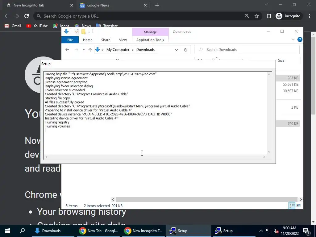Open the Application Tools tab
The width and height of the screenshot is (316, 237).
click(x=150, y=40)
